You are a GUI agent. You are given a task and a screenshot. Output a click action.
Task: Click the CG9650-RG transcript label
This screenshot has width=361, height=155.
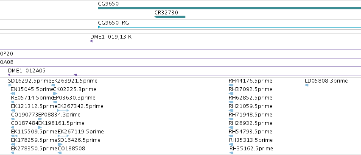114,23
